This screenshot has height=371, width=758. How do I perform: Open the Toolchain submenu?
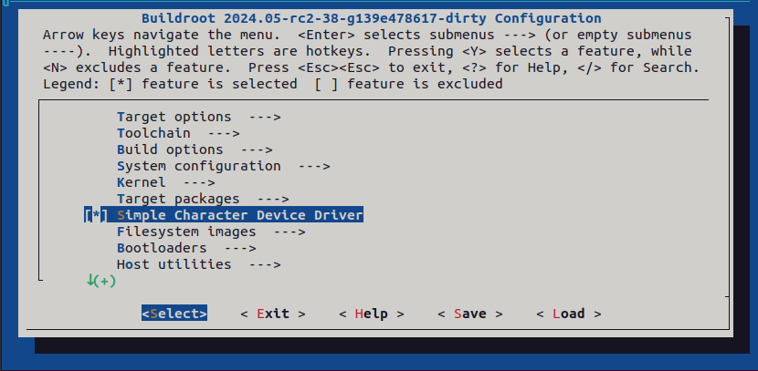click(178, 133)
